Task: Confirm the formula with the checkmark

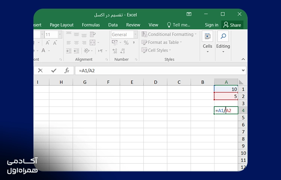Action: click(54, 70)
